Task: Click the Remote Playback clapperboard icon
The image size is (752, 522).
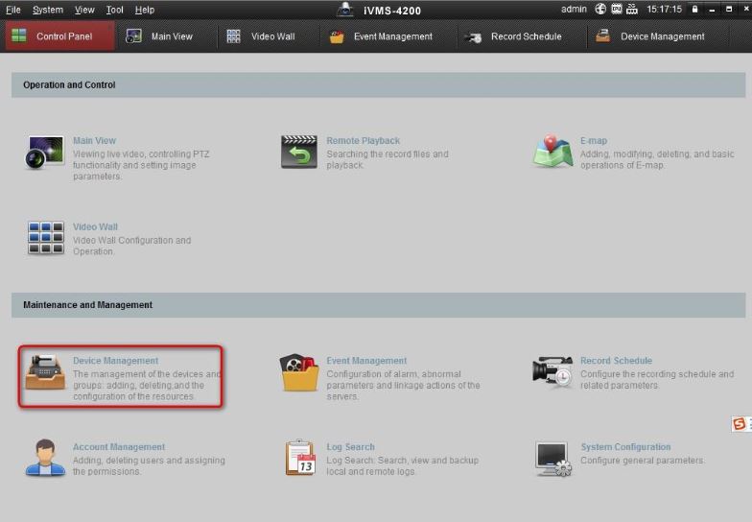Action: [x=299, y=152]
